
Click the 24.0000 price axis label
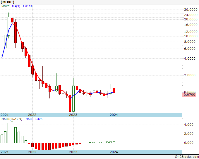click(191, 15)
